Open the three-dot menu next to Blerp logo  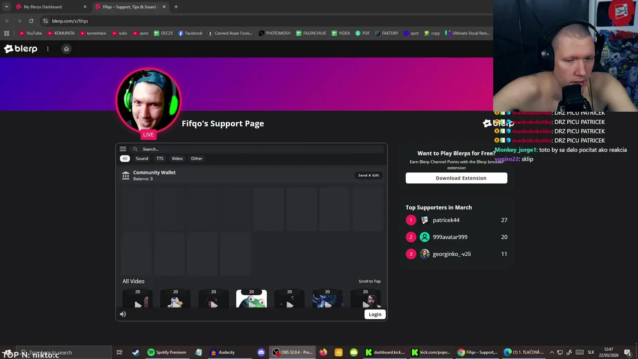coord(48,49)
